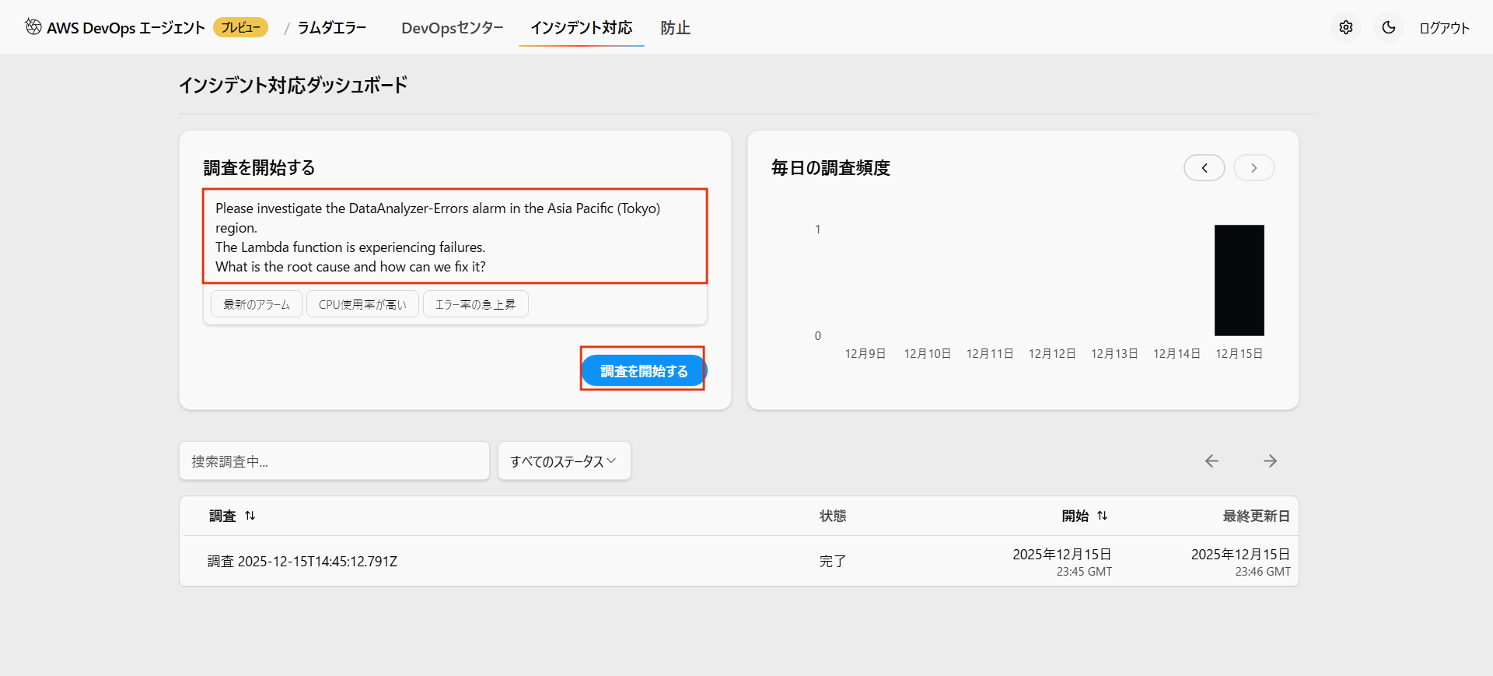The width and height of the screenshot is (1493, 676).
Task: Click the 捜索調査中 search field
Action: 334,461
